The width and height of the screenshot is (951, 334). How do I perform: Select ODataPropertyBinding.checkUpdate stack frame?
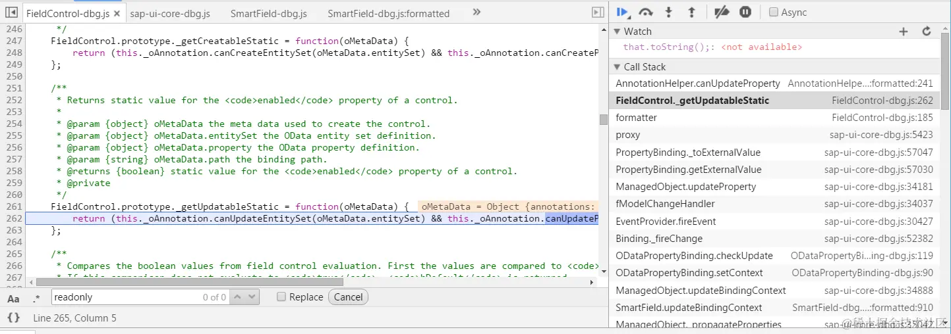point(775,256)
